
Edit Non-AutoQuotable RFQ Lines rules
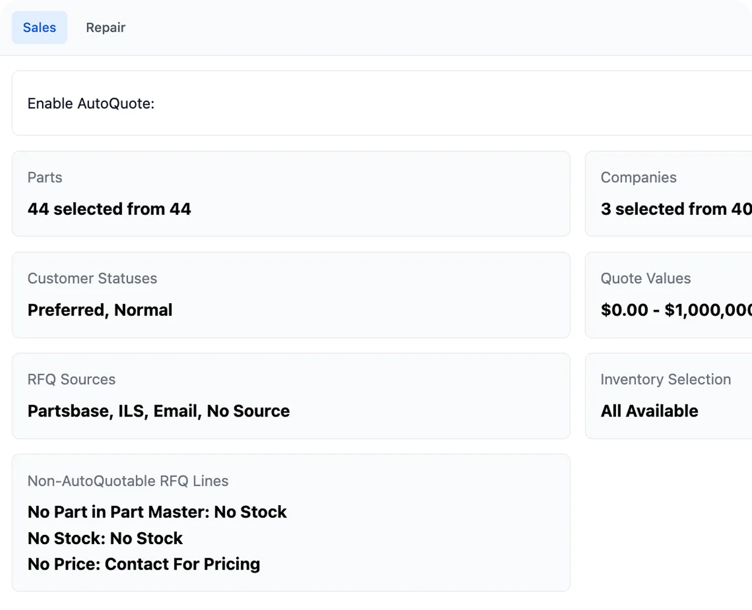coord(291,522)
